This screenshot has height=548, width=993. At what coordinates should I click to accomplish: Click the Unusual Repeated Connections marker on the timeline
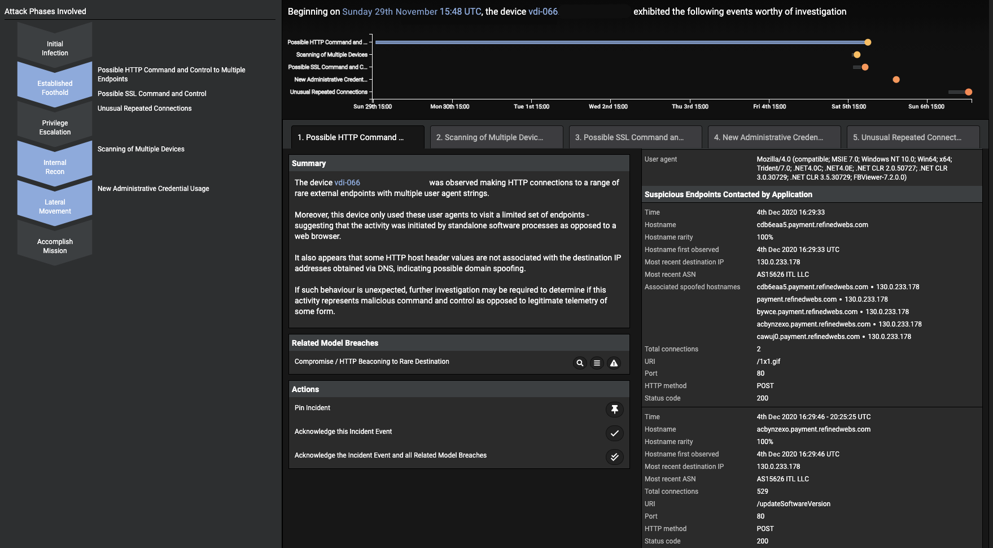[968, 92]
